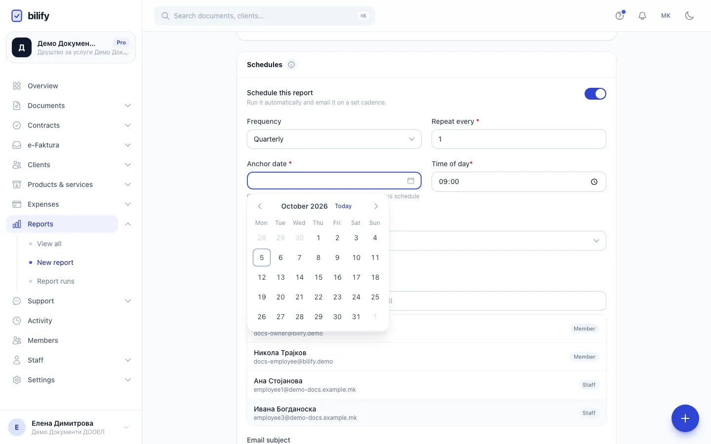This screenshot has height=444, width=711.
Task: Open the View all reports item
Action: [49, 244]
